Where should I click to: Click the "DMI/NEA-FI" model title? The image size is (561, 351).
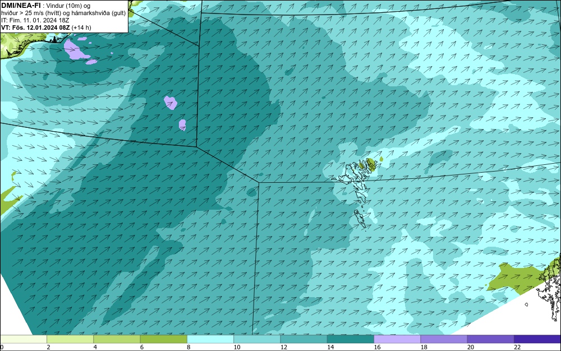[x=21, y=5]
